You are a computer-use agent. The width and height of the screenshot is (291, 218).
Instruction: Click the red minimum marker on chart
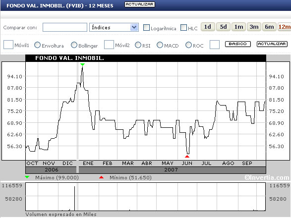[187, 157]
